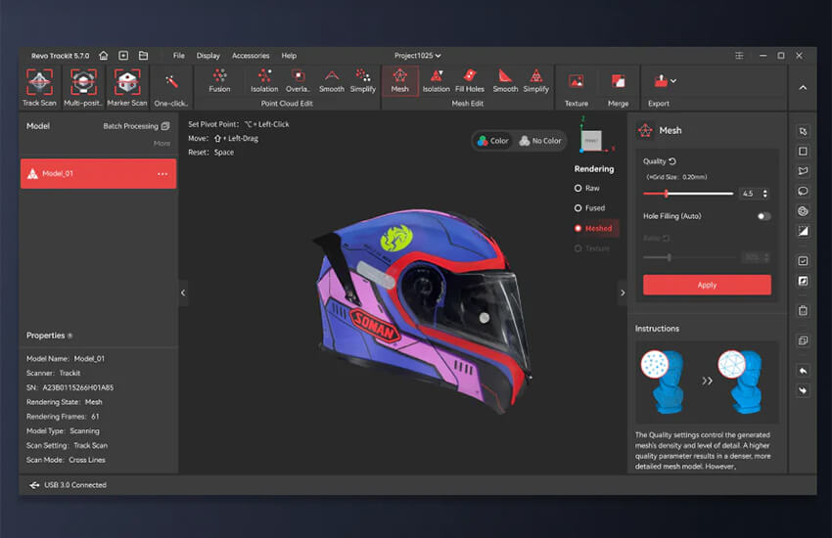Viewport: 832px width, 538px height.
Task: Activate the Mesh tool in ribbon
Action: point(400,81)
